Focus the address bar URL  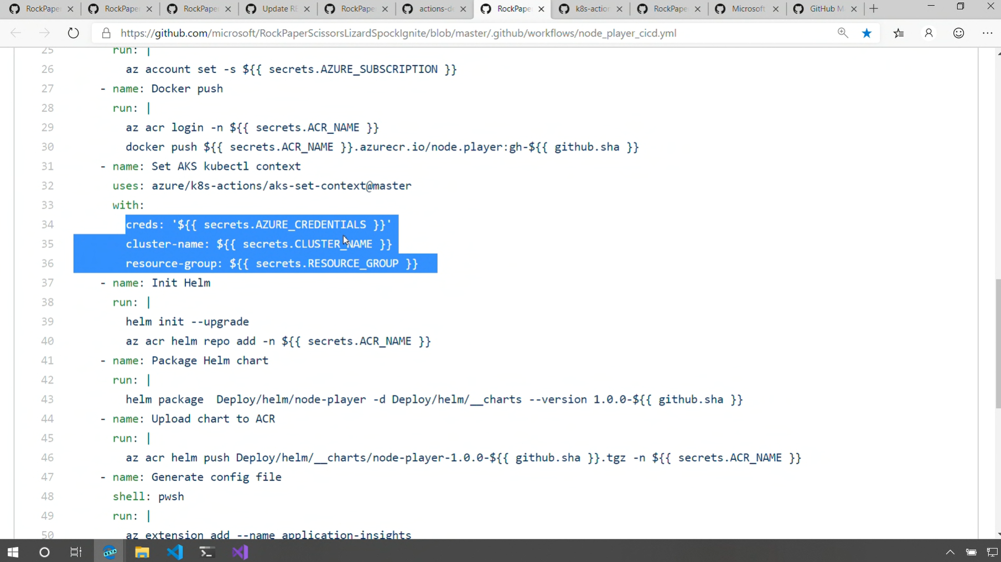pos(398,33)
